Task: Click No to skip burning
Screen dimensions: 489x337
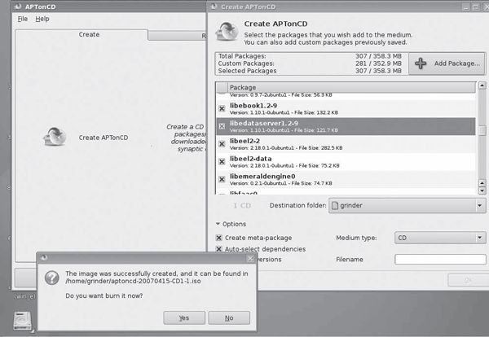Action: tap(229, 317)
